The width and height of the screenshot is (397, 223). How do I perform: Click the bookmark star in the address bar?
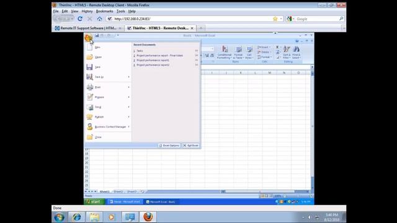[275, 19]
